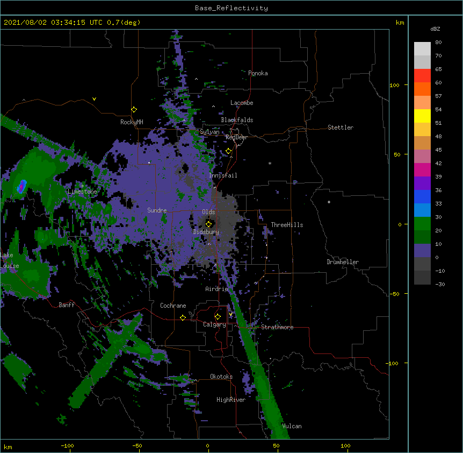Click the Calgary city label
The image size is (463, 453).
coord(214,324)
